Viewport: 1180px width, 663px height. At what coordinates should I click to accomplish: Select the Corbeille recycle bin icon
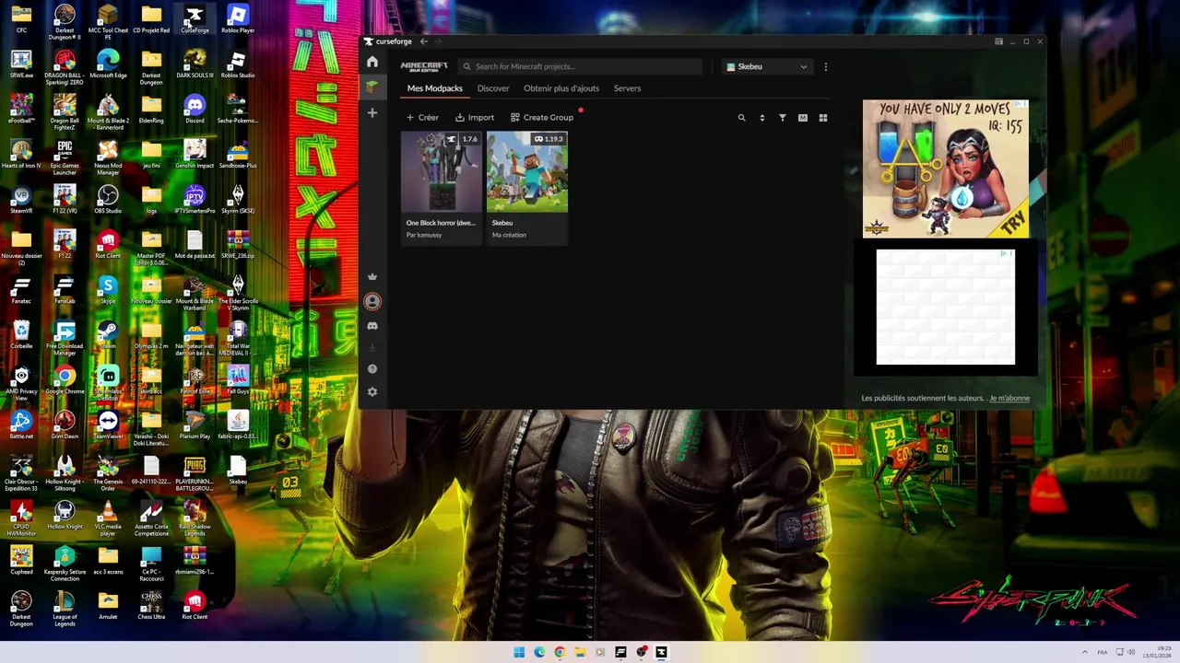21,335
